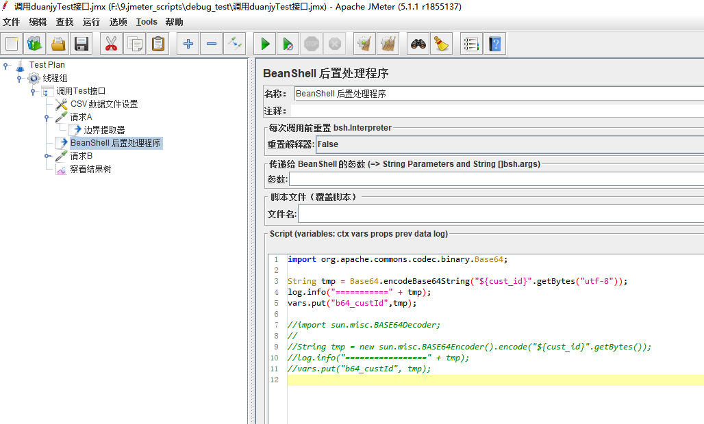Start the test run

click(x=264, y=43)
